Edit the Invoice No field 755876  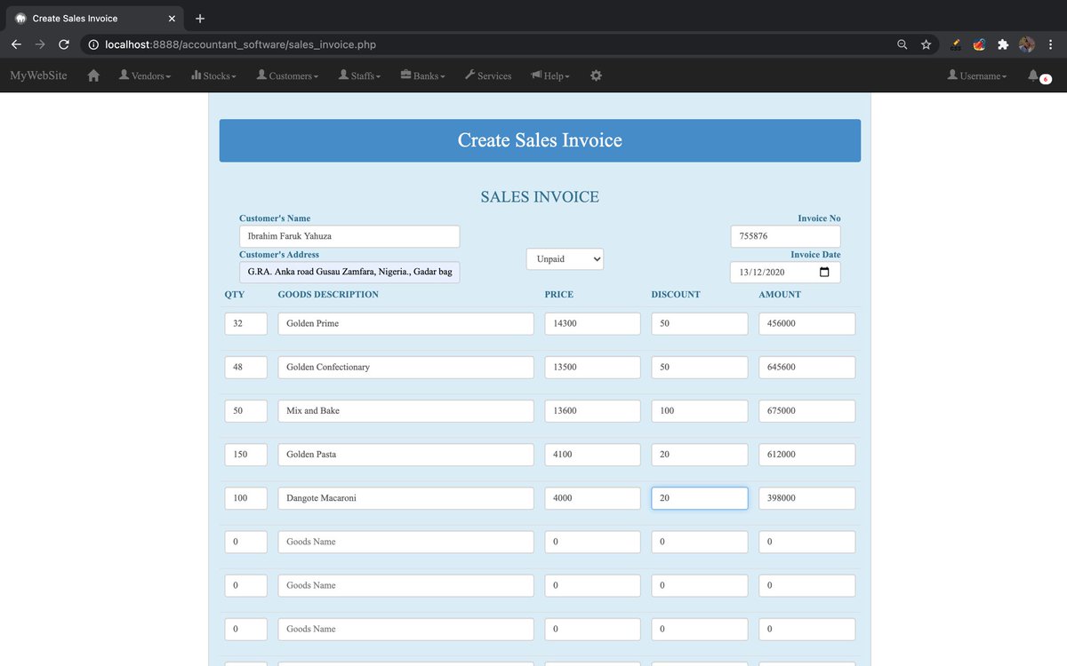(785, 236)
